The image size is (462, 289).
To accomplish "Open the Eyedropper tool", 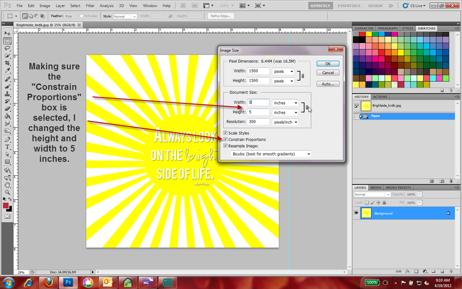I will click(x=7, y=70).
